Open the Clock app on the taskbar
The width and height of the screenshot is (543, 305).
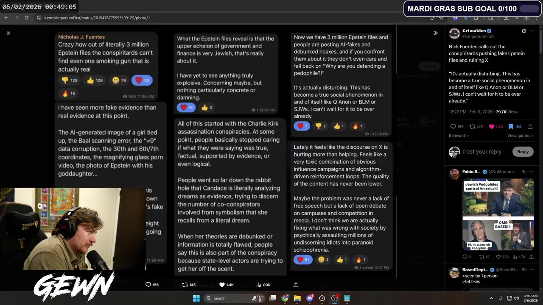322,298
